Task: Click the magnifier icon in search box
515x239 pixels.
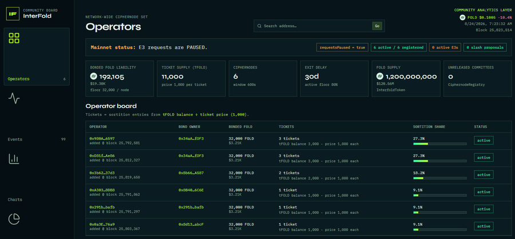Action: point(259,26)
